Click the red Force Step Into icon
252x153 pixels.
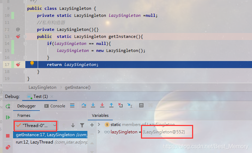102,105
